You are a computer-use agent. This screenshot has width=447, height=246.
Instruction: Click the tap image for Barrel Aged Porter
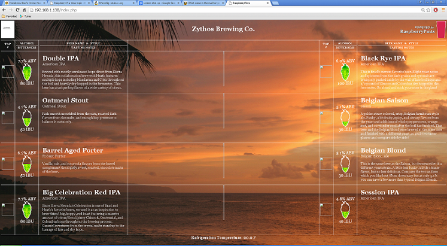[8, 163]
